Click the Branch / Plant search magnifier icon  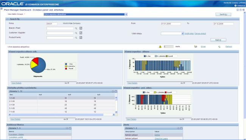(x=76, y=28)
